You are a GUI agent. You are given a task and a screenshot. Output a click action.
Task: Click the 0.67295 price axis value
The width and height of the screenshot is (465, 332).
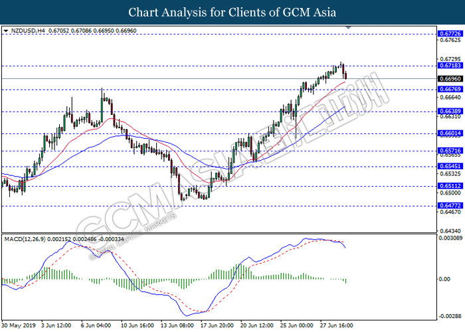click(x=450, y=59)
